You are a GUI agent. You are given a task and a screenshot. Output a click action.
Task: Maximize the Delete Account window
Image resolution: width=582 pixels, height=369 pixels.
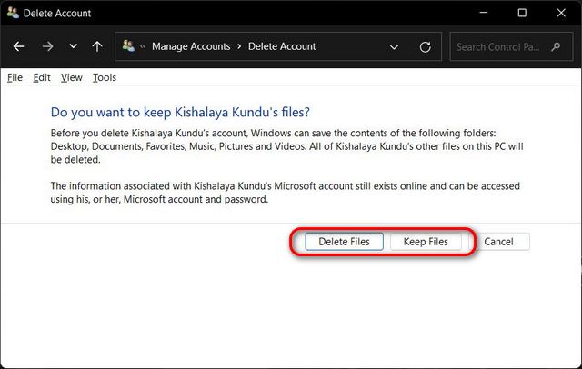522,13
